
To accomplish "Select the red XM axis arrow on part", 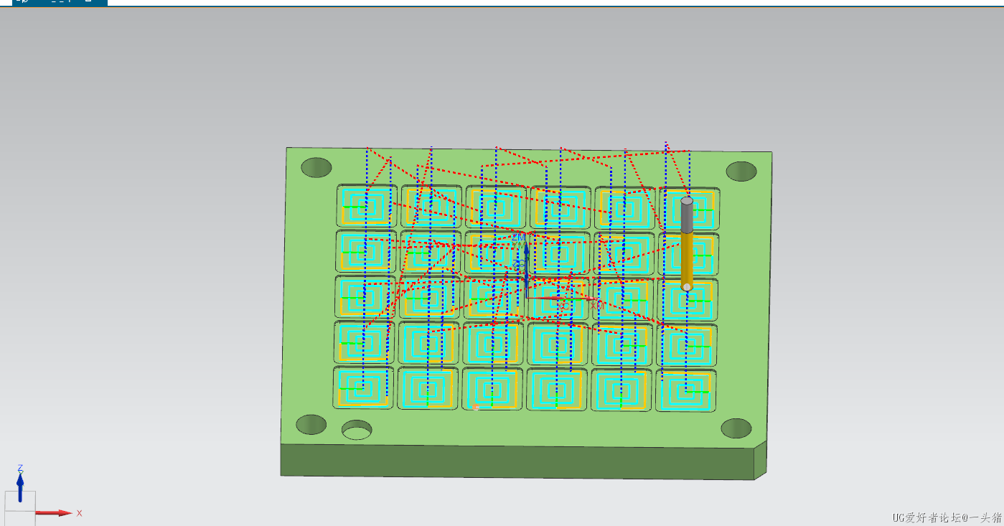I will [563, 298].
